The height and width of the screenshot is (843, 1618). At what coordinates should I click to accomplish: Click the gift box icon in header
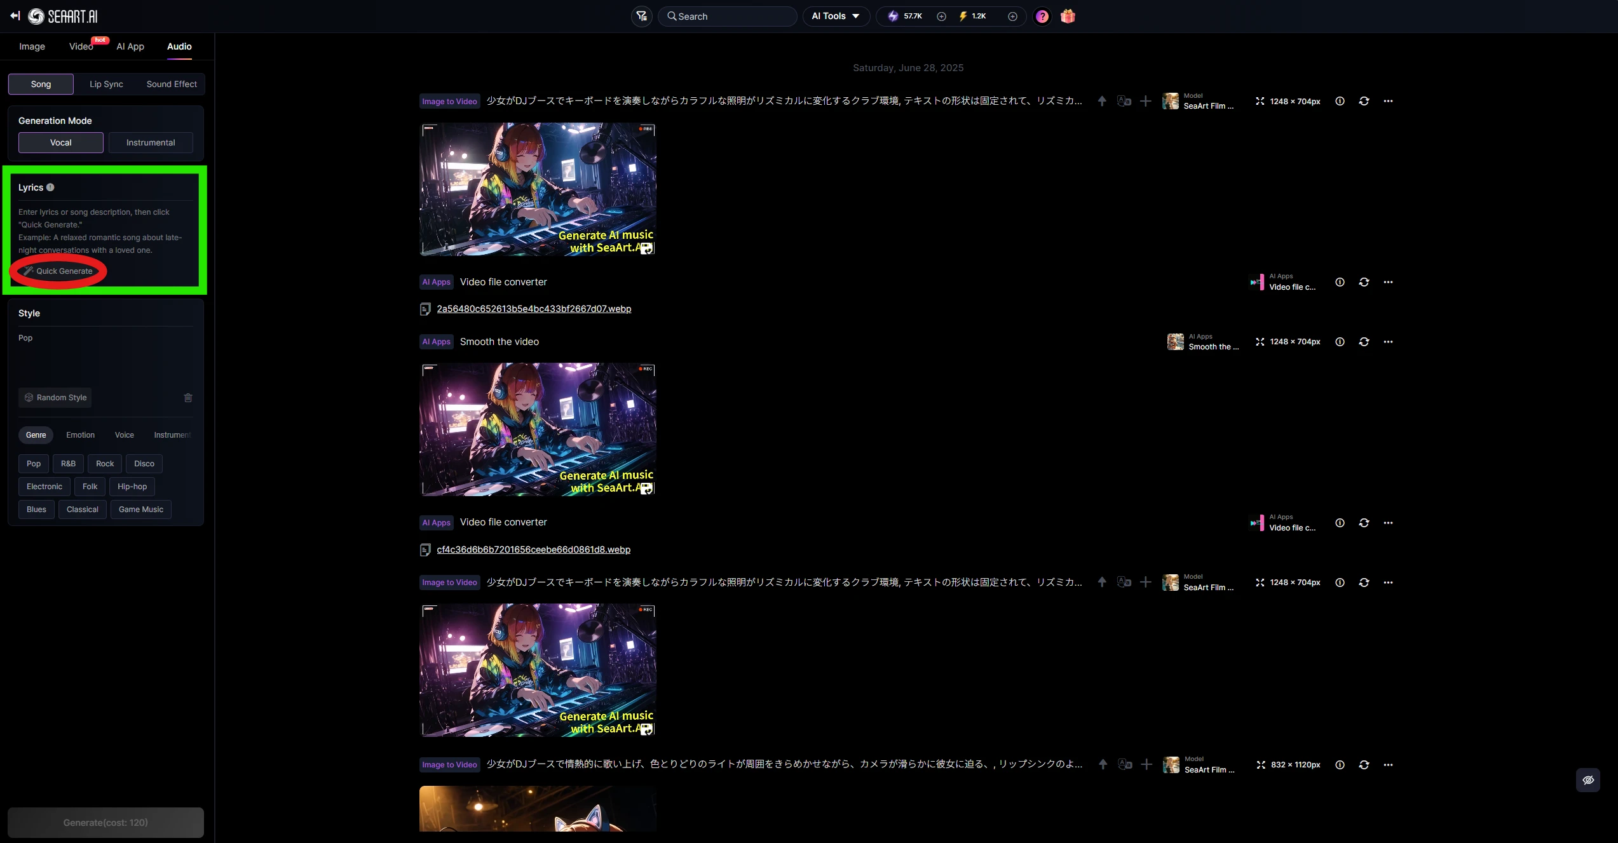pos(1068,17)
